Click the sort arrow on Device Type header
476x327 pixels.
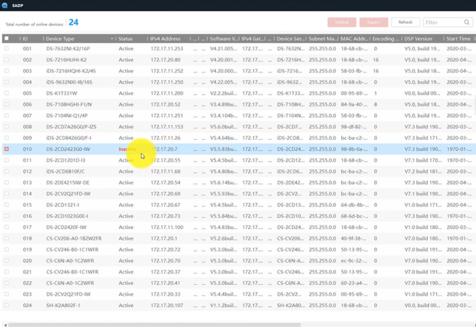112,39
